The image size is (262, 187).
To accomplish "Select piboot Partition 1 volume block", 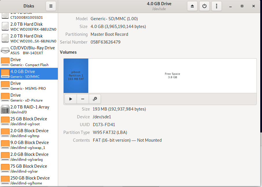I will pos(76,76).
